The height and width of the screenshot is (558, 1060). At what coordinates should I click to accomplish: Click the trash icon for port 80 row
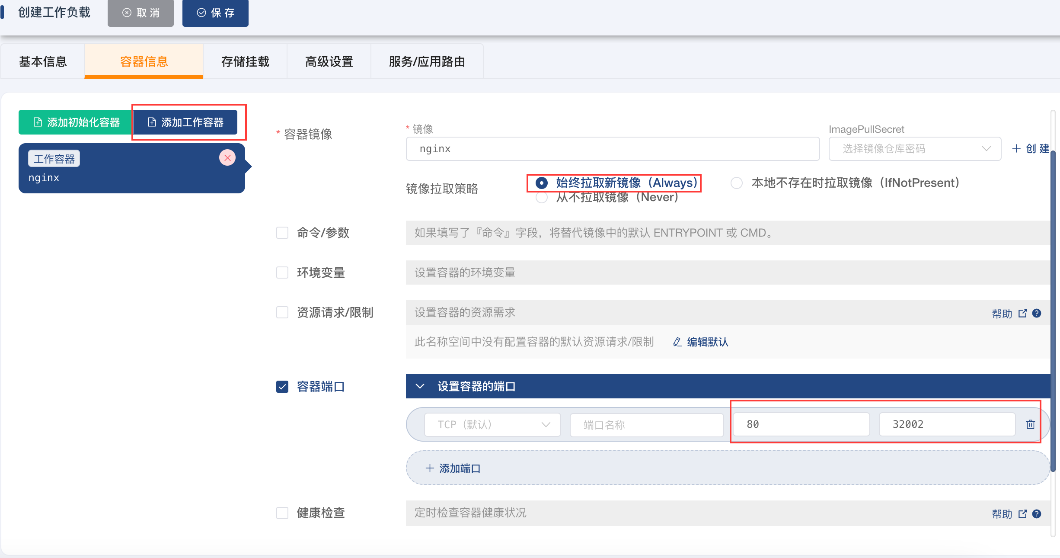click(x=1030, y=424)
